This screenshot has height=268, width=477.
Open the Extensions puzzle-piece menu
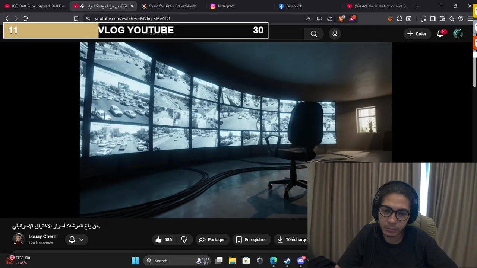pyautogui.click(x=399, y=19)
